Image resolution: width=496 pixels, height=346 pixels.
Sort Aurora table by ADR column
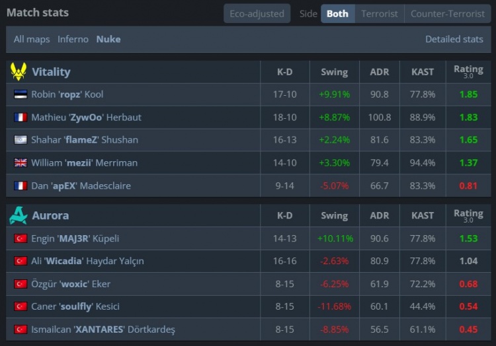(x=380, y=215)
